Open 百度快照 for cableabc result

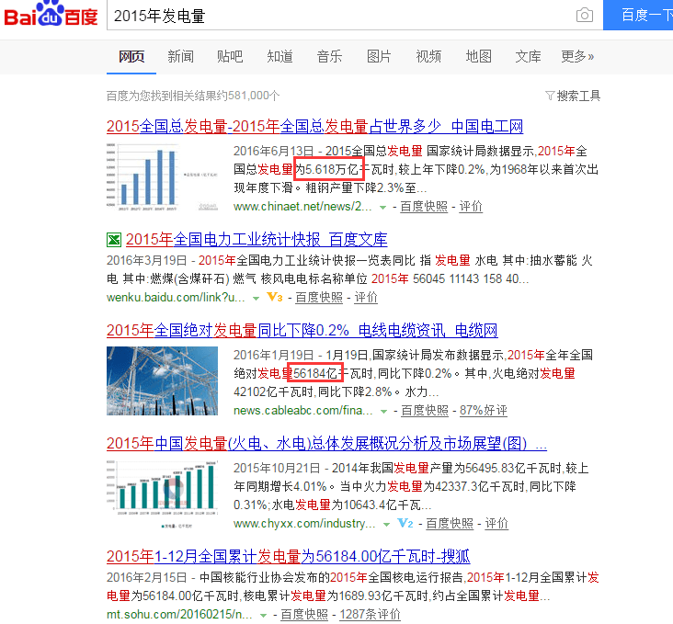pos(425,411)
